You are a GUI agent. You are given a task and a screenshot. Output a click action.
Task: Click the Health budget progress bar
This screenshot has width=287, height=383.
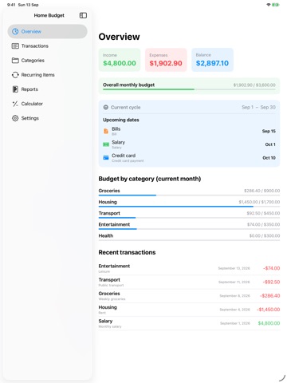point(189,240)
